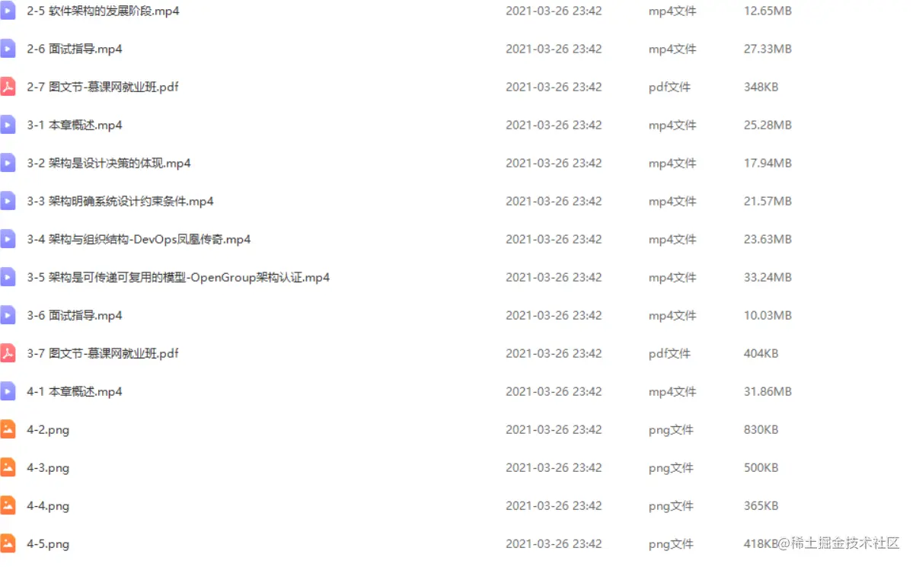The width and height of the screenshot is (916, 567).
Task: Click the pdf文件 type of 2-7 row
Action: pos(669,87)
